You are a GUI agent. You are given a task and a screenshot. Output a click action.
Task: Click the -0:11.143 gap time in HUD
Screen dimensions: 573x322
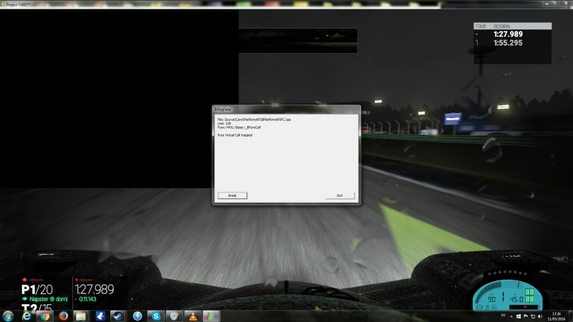click(x=86, y=299)
